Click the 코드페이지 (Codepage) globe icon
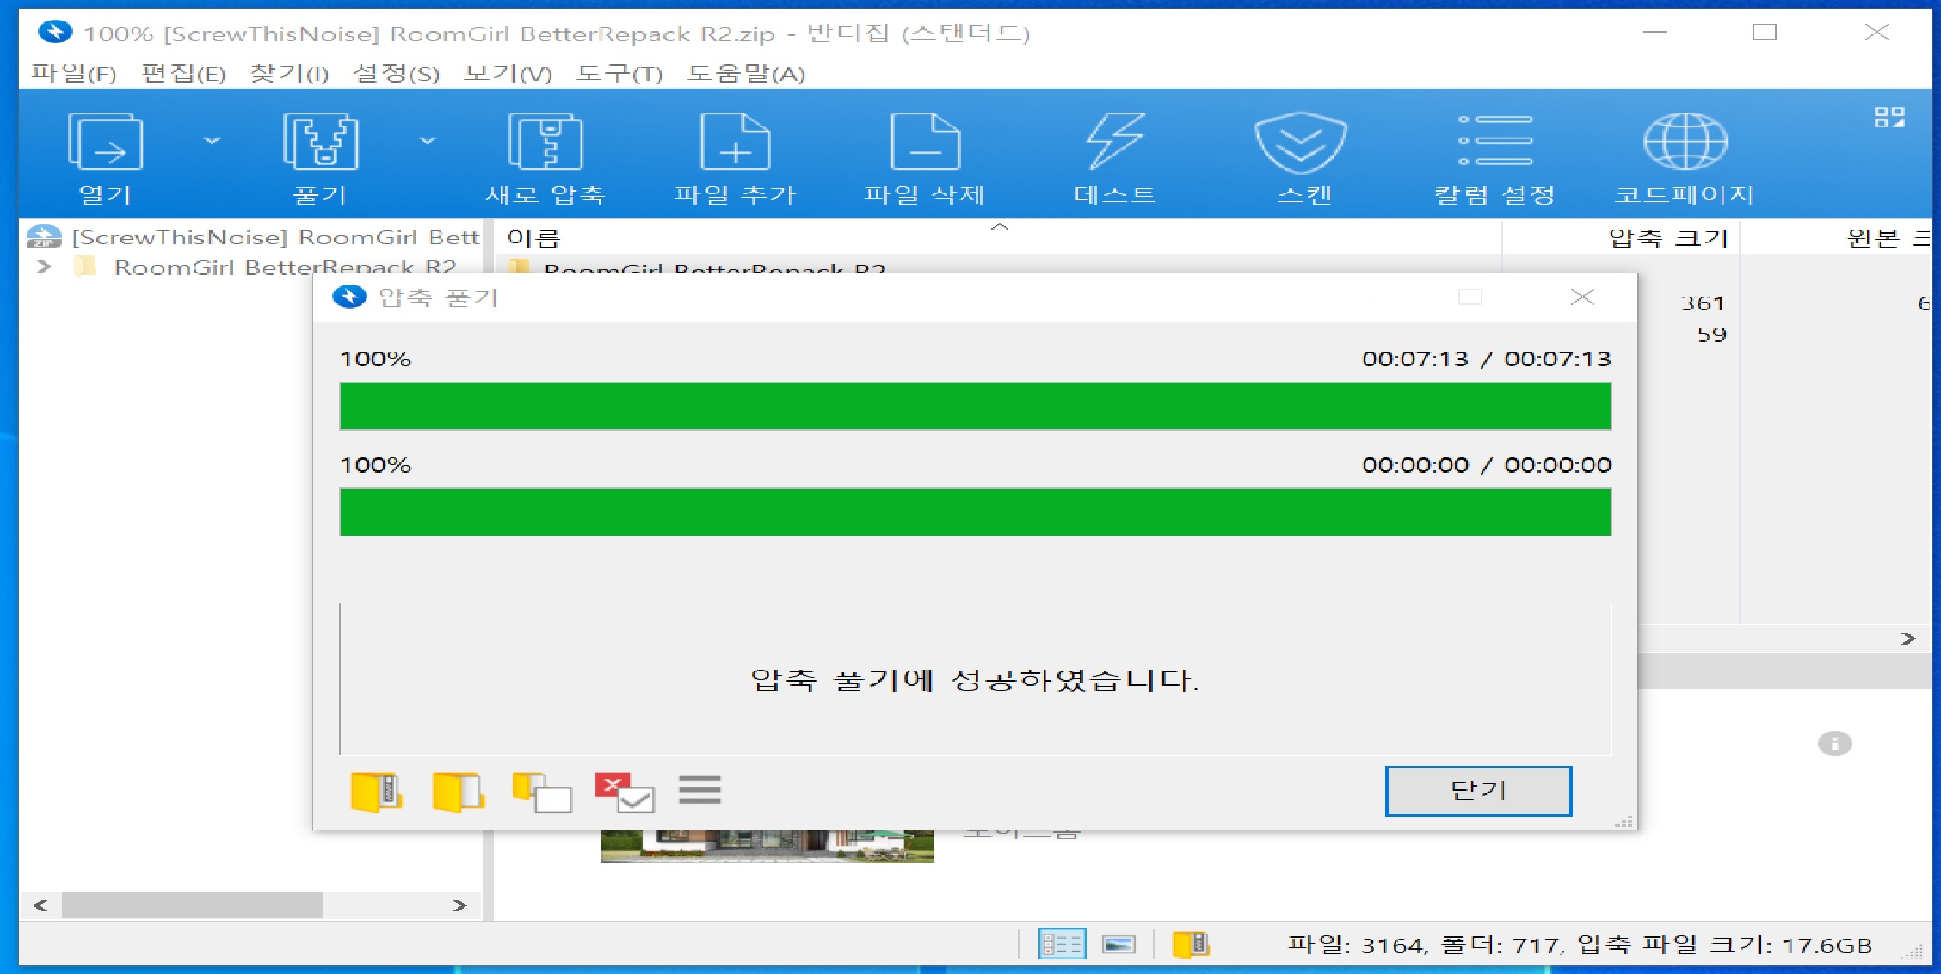This screenshot has height=974, width=1941. pos(1685,143)
